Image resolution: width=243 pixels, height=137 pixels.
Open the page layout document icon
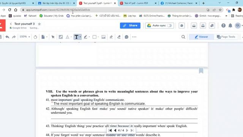tap(43, 37)
